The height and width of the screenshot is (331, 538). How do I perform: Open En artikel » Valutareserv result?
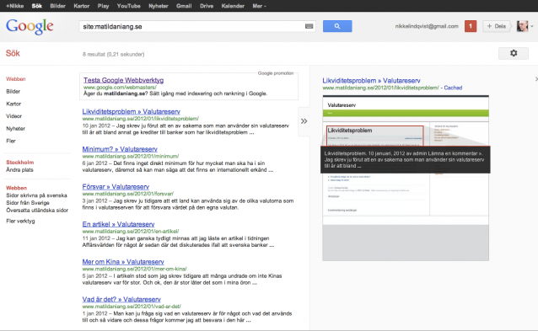118,224
